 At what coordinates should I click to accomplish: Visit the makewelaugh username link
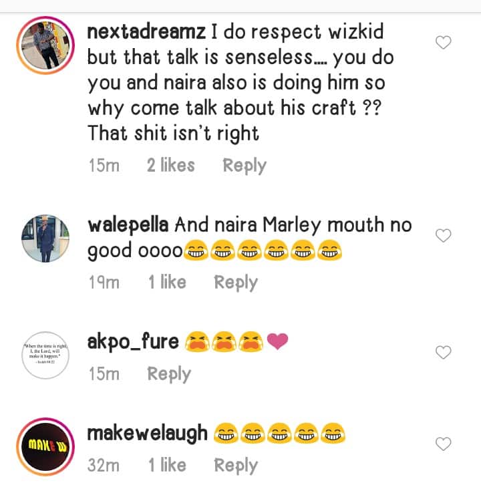coord(148,434)
